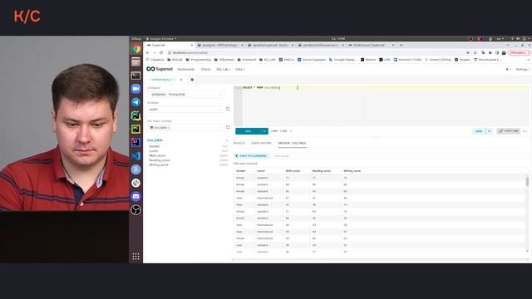Collapse the csv_table column list

227,140
